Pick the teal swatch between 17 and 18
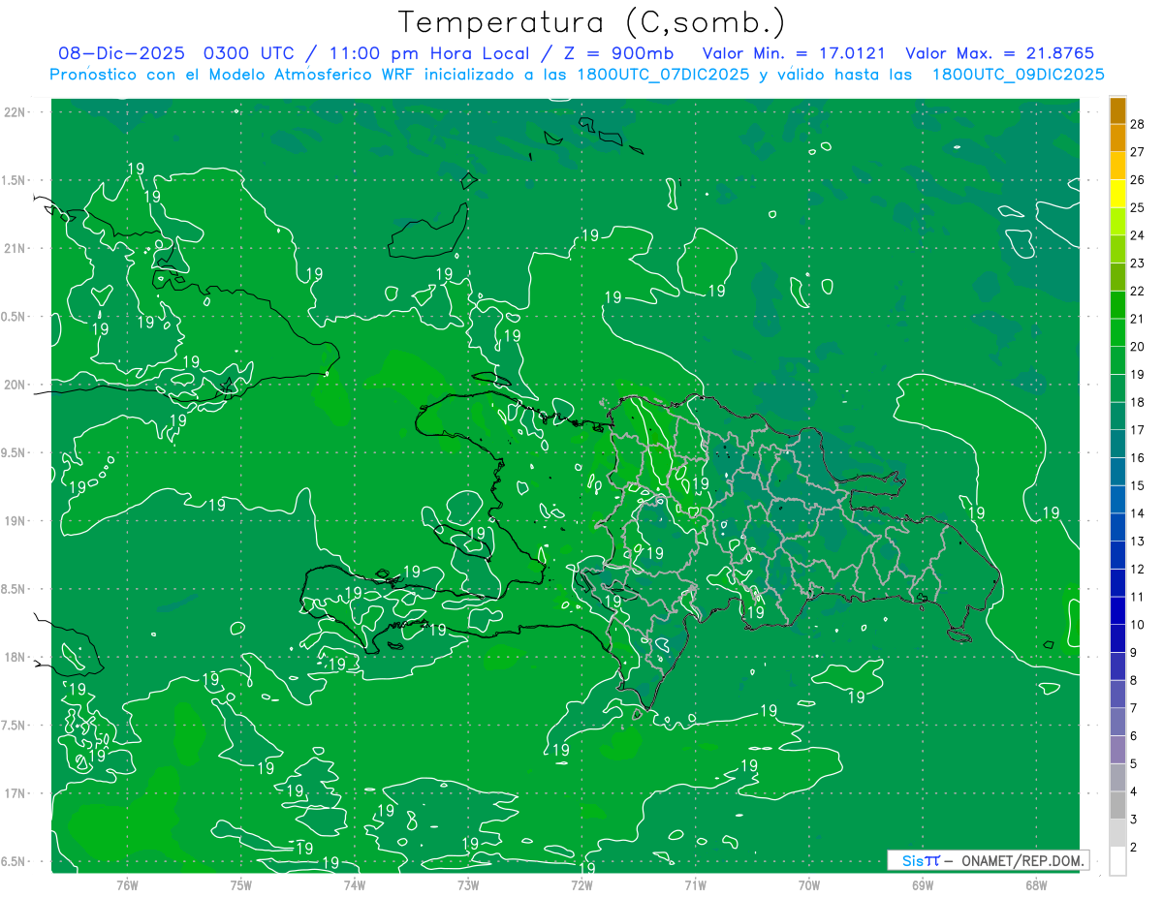This screenshot has height=898, width=1163. (1117, 417)
